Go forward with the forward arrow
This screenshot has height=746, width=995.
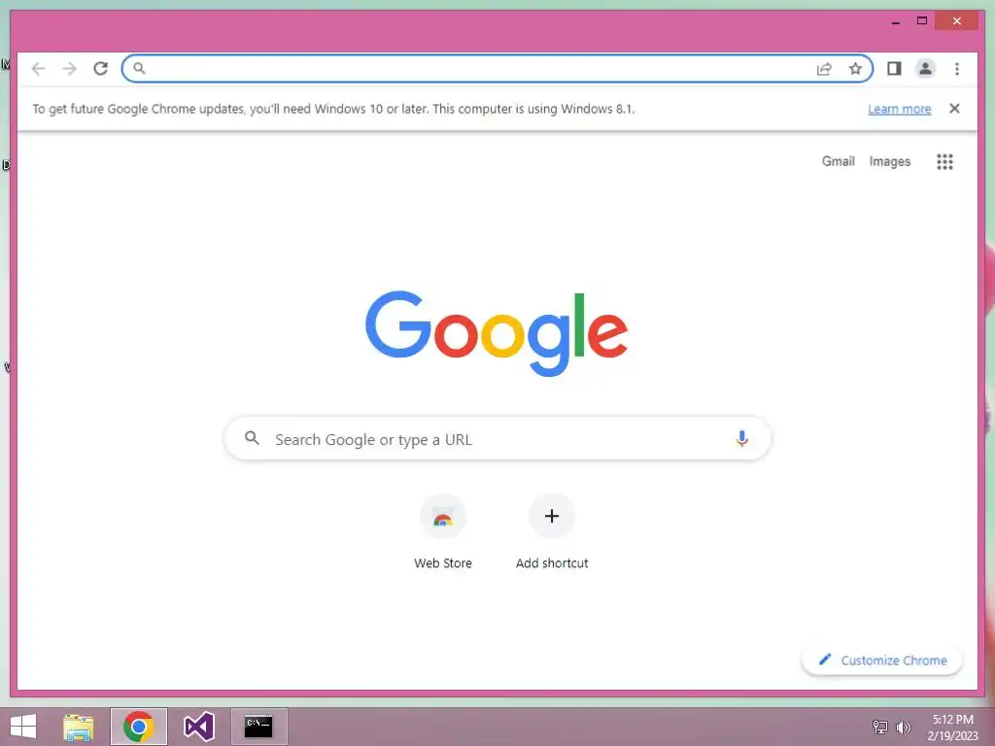[x=69, y=69]
